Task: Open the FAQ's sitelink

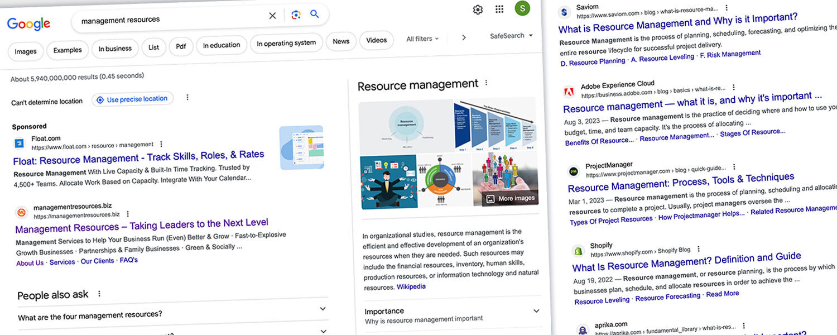Action: (129, 260)
